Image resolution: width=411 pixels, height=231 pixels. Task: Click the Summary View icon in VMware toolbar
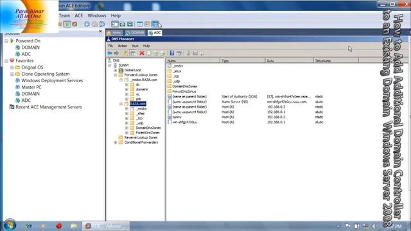pyautogui.click(x=140, y=24)
